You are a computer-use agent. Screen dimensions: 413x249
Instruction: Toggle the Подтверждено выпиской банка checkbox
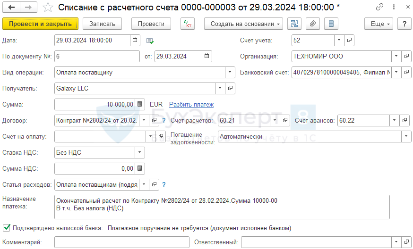click(7, 228)
